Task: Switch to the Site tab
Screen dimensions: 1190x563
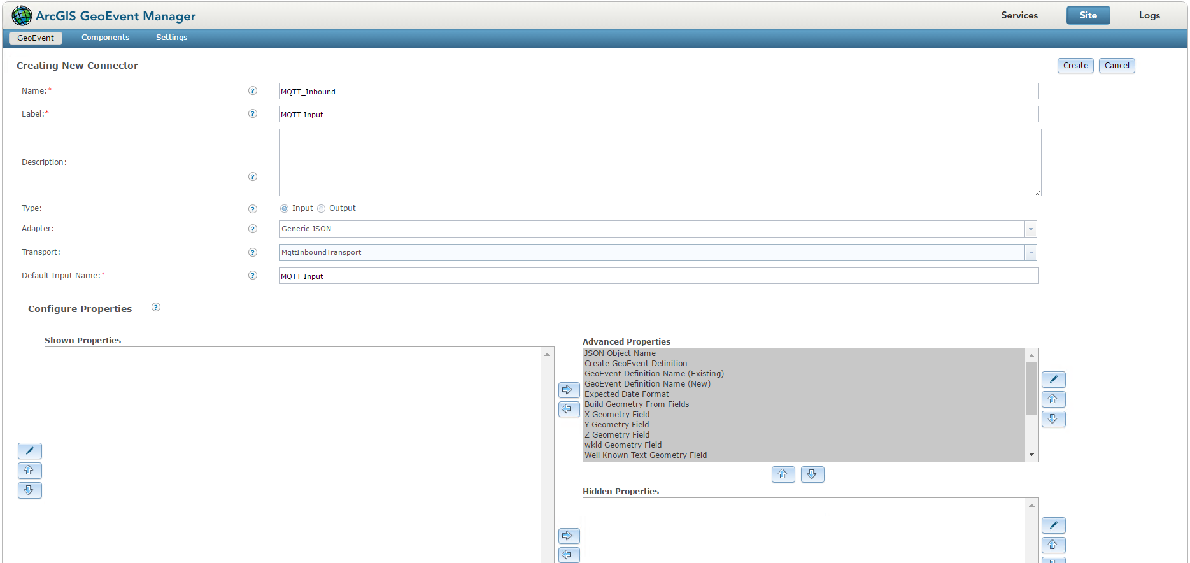Action: pos(1088,15)
